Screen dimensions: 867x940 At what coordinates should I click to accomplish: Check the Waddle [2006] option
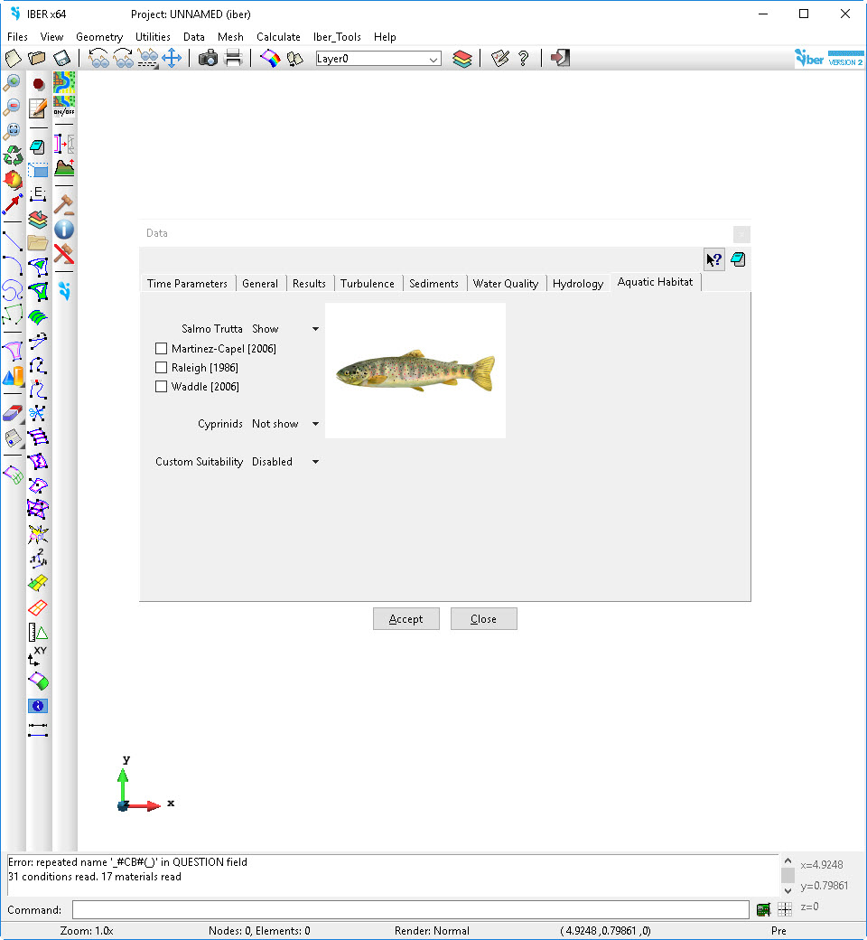[x=162, y=387]
